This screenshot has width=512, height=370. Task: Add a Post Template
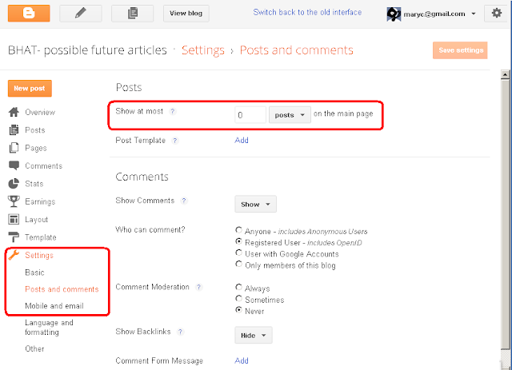(x=242, y=141)
